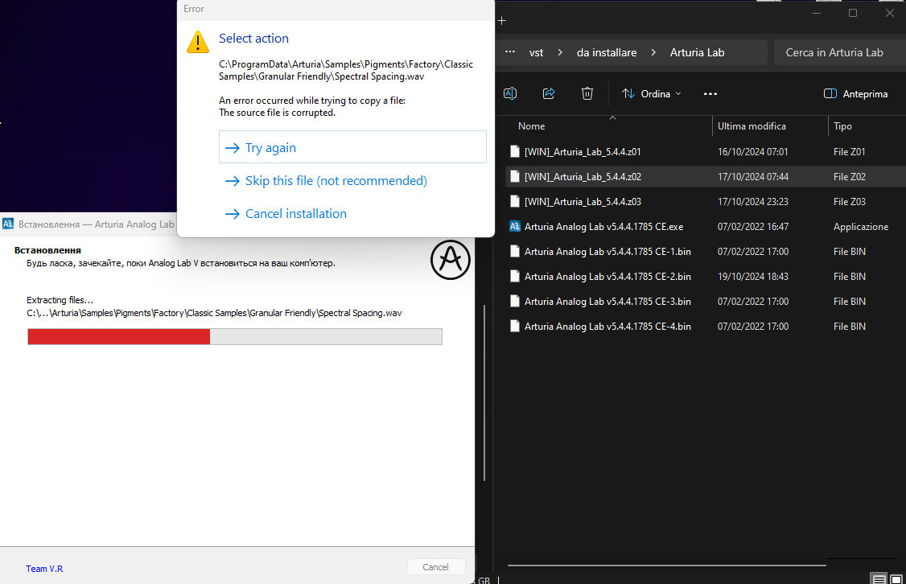The image size is (906, 584).
Task: Choose Cancel installation in the Error dialog
Action: click(x=286, y=214)
